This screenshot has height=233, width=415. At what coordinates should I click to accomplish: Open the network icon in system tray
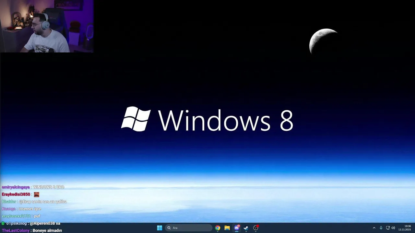388,228
